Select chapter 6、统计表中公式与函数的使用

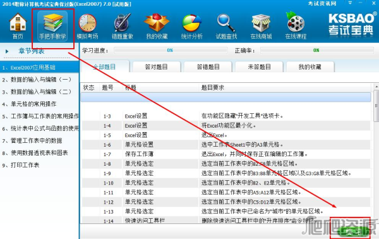(x=39, y=128)
